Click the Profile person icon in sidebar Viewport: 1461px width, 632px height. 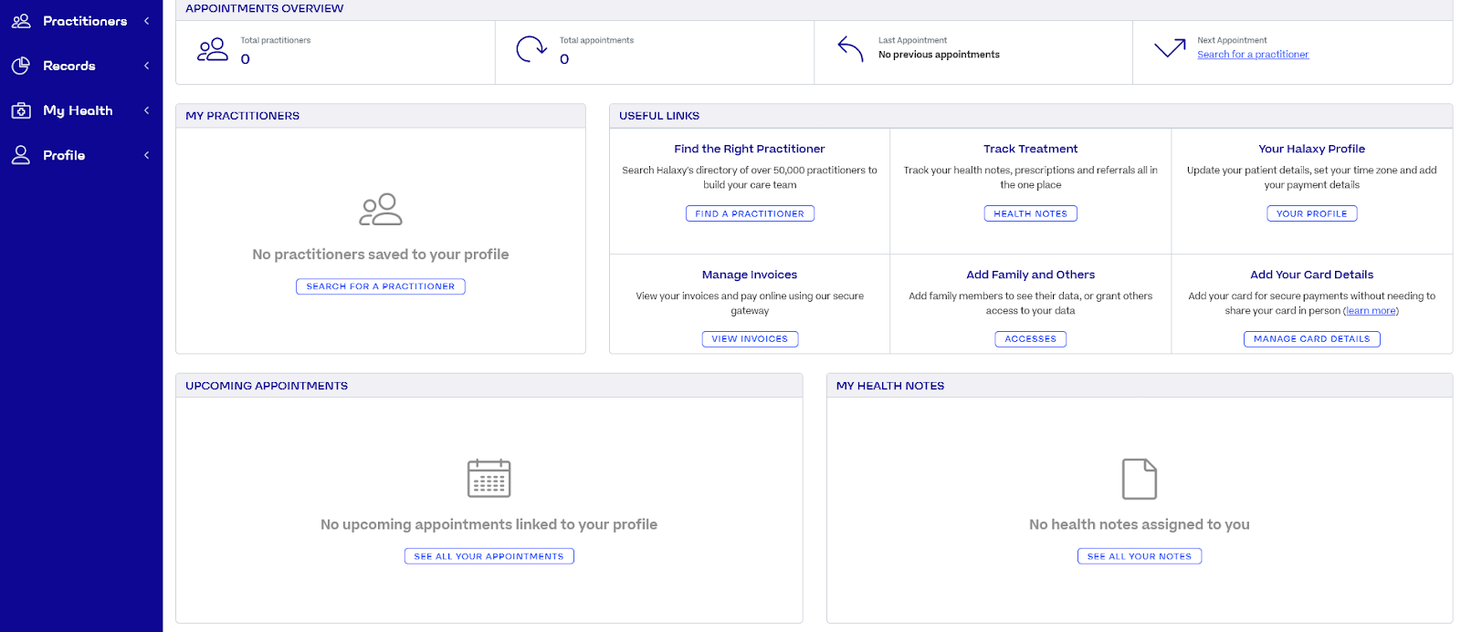pyautogui.click(x=21, y=155)
